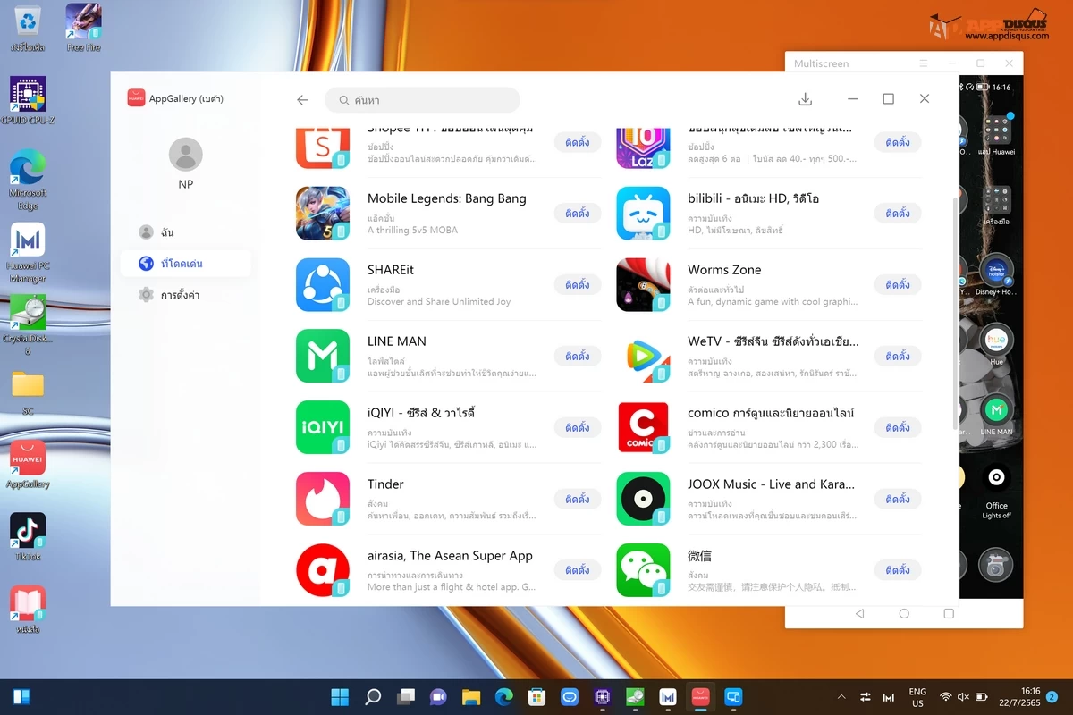The height and width of the screenshot is (715, 1073).
Task: Install iQIYI with its ติดตั้ง button
Action: coord(577,427)
